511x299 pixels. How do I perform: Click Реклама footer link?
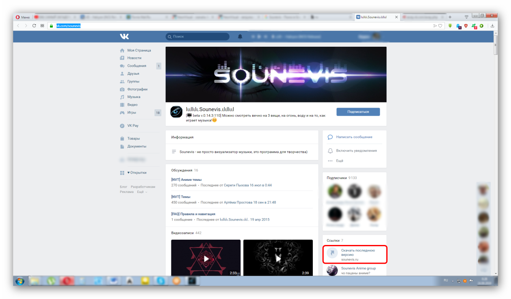coord(127,192)
